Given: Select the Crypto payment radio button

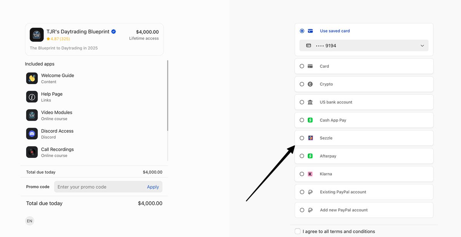Looking at the screenshot, I should (302, 84).
